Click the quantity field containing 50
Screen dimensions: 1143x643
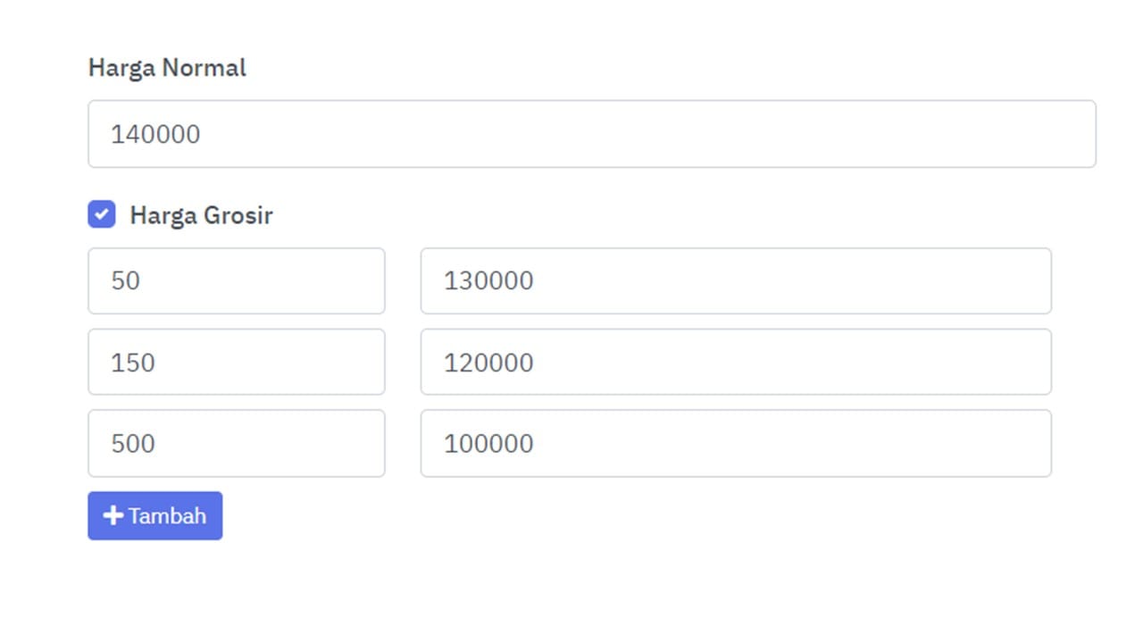236,281
